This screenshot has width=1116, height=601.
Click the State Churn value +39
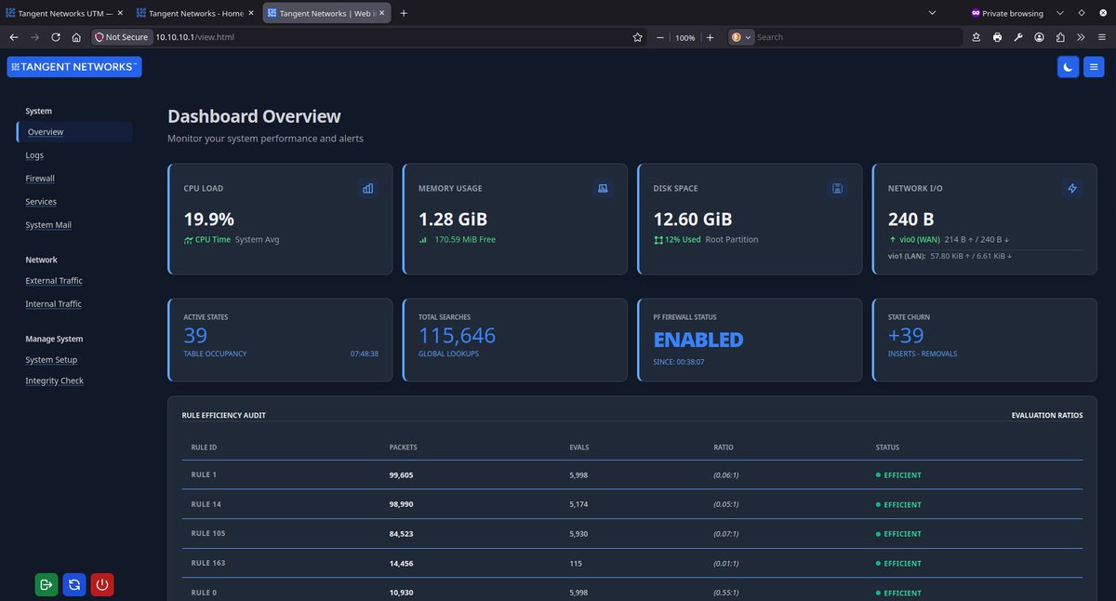907,335
